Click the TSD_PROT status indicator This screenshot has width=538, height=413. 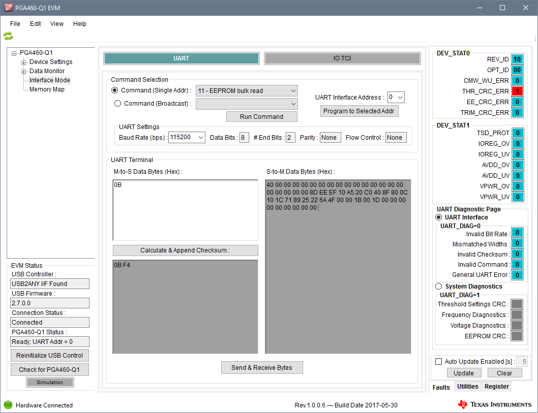[x=518, y=133]
